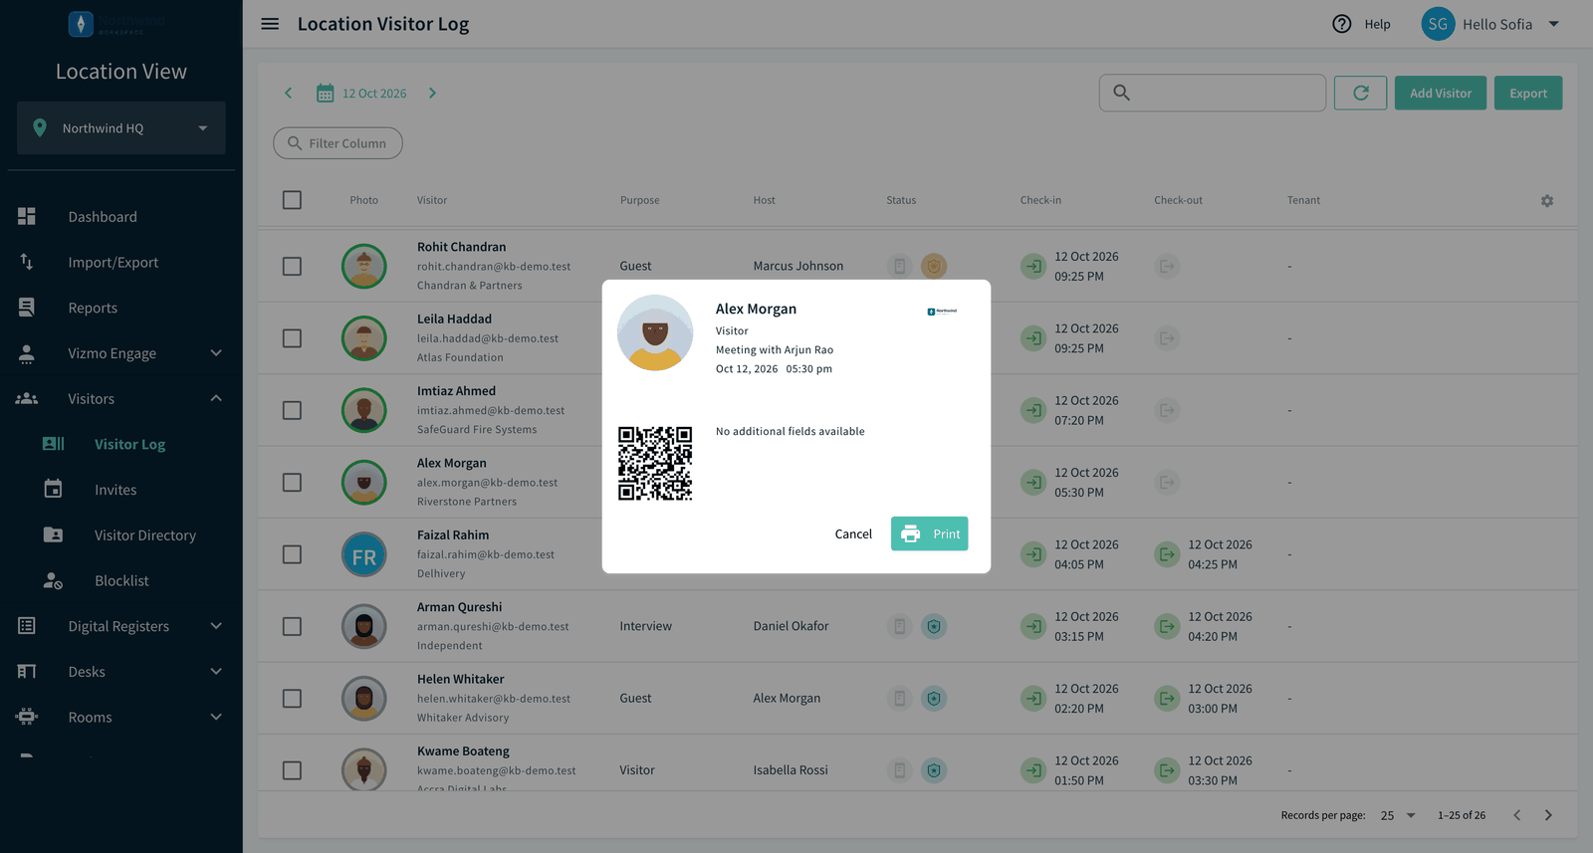This screenshot has height=853, width=1593.
Task: Click the Add Visitor button
Action: pos(1441,93)
